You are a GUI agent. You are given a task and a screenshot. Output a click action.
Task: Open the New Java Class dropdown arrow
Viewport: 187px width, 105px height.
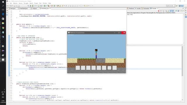point(56,6)
